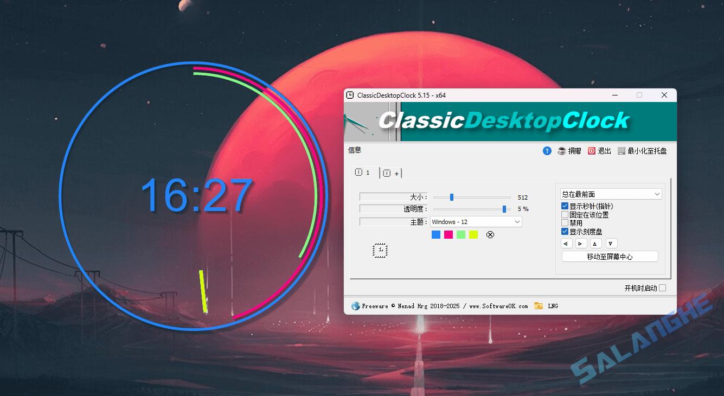This screenshot has width=724, height=396.
Task: Open the blue help icon
Action: pos(547,151)
